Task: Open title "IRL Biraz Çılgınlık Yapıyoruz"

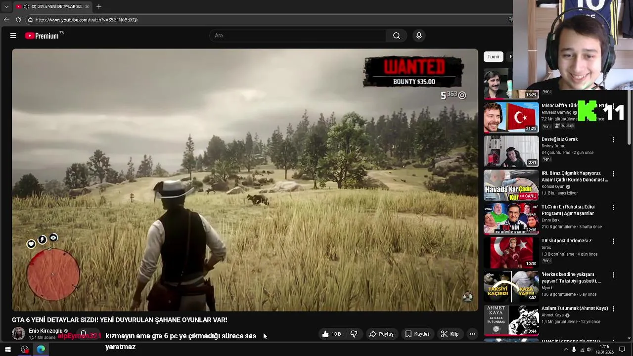Action: [575, 177]
